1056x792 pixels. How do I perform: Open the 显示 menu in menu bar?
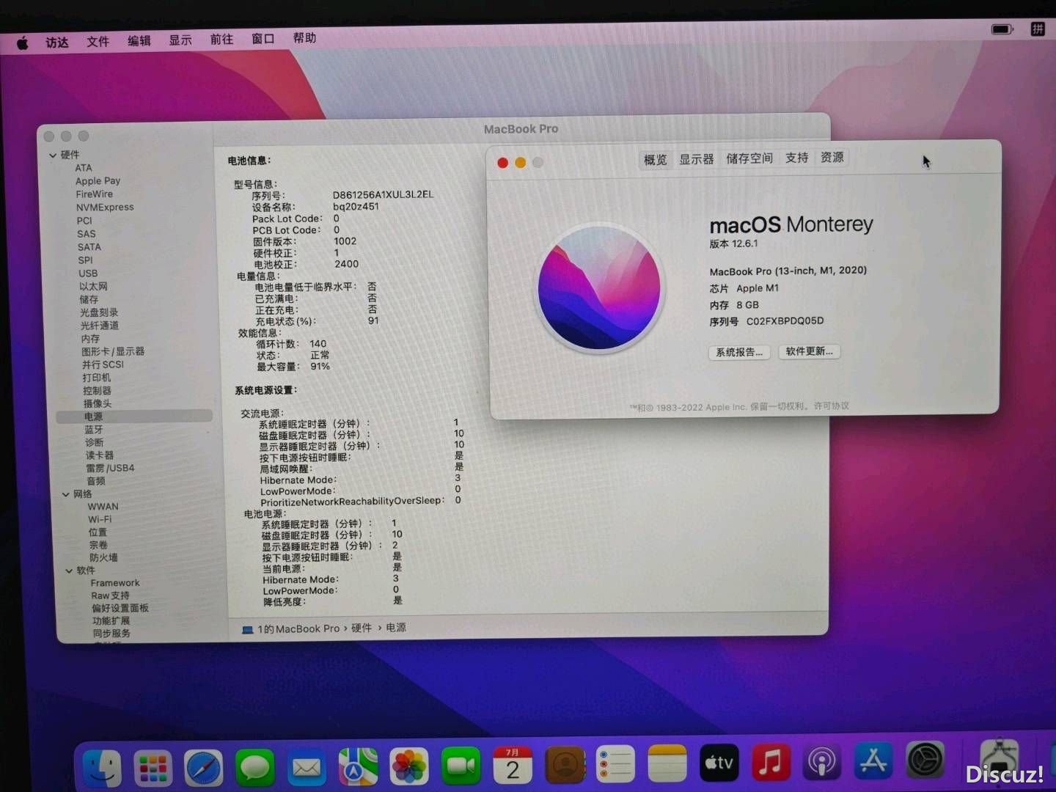180,40
